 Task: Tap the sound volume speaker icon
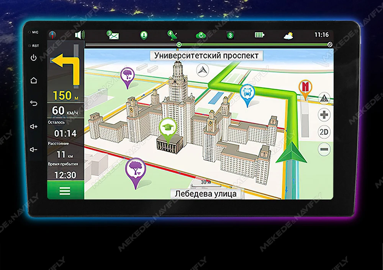point(79,35)
